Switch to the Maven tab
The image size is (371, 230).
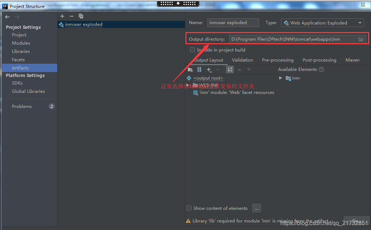(352, 60)
